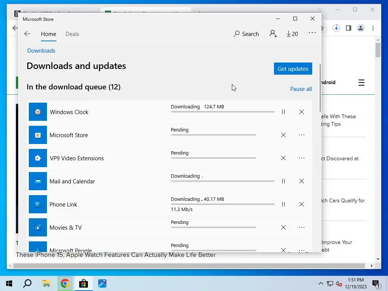Click Microsoft Store taskbar icon
The height and width of the screenshot is (291, 388).
coord(84,283)
